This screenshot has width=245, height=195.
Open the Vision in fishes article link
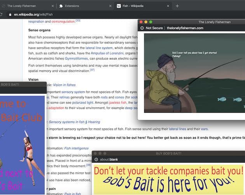click(x=64, y=85)
